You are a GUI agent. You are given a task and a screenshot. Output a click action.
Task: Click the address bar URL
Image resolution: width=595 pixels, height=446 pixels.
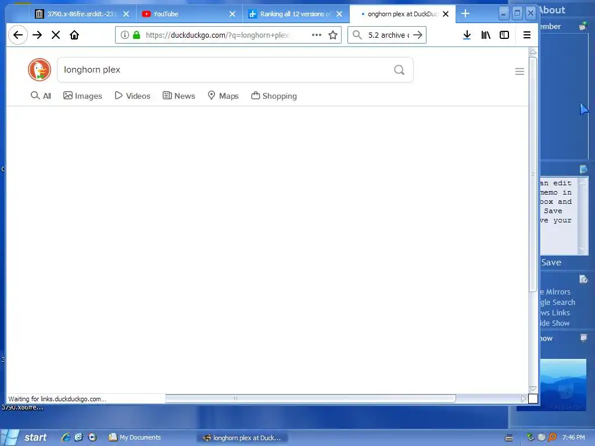[217, 35]
